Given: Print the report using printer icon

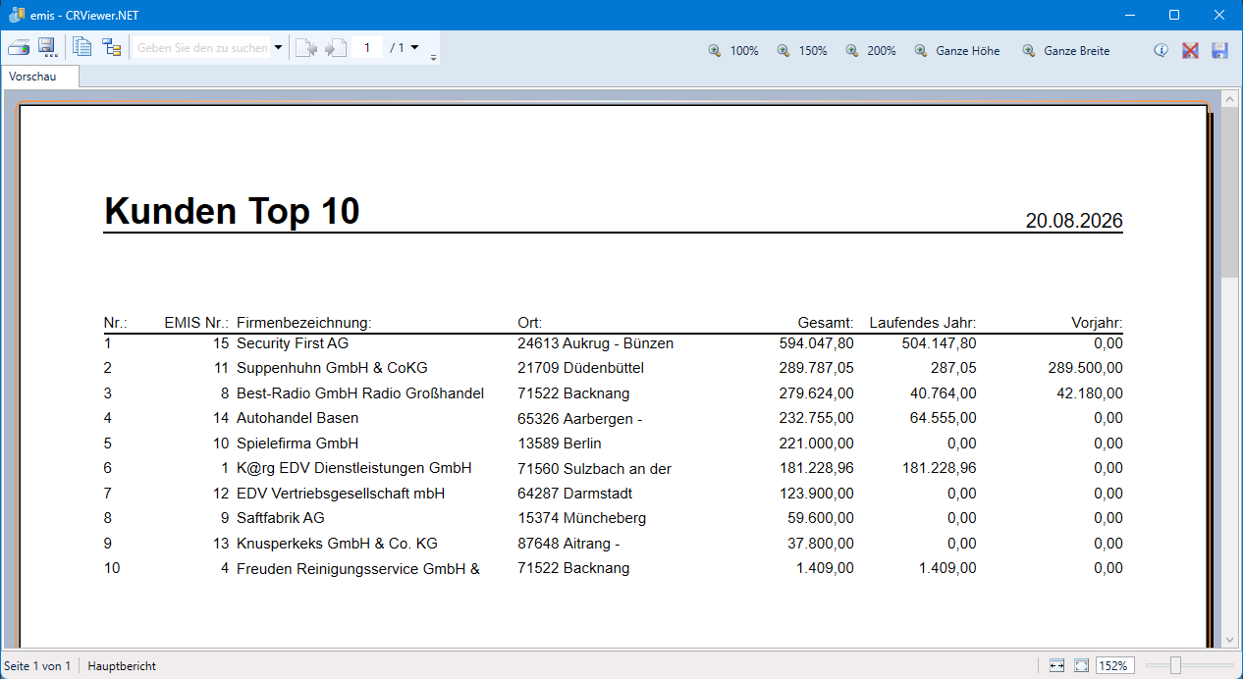Looking at the screenshot, I should click(19, 47).
